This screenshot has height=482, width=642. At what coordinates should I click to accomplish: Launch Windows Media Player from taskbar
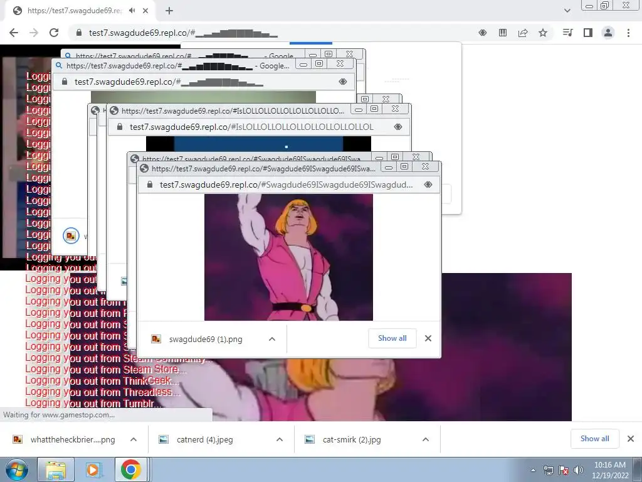(93, 469)
